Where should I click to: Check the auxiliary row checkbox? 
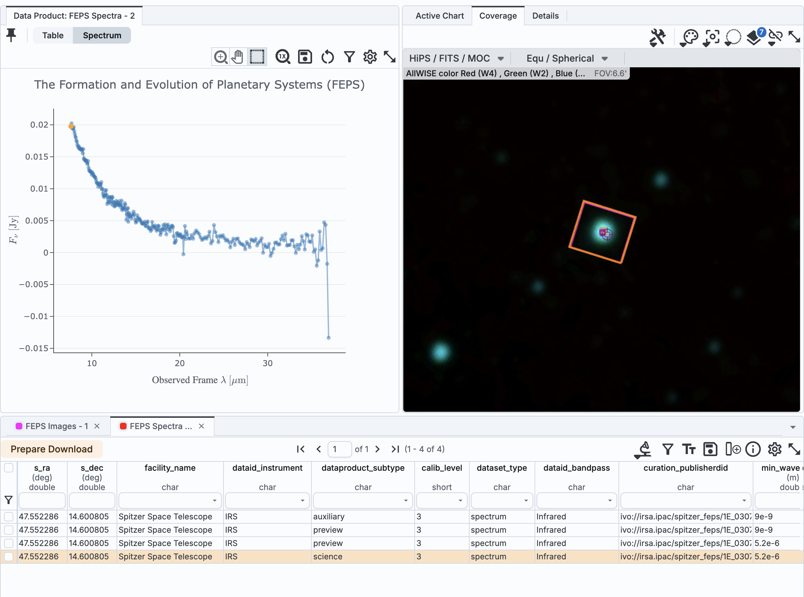click(9, 516)
